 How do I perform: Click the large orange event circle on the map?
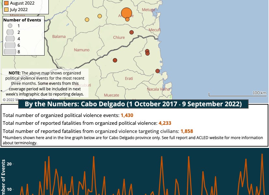pyautogui.click(x=127, y=13)
